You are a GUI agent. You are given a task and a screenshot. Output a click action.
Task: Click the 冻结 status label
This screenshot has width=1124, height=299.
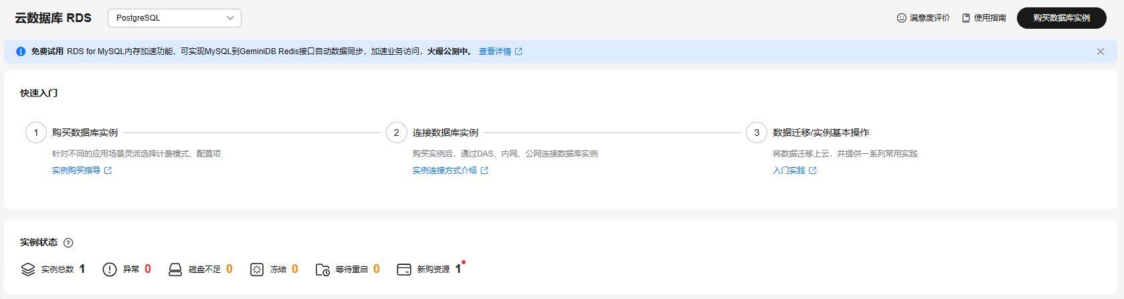coord(278,270)
